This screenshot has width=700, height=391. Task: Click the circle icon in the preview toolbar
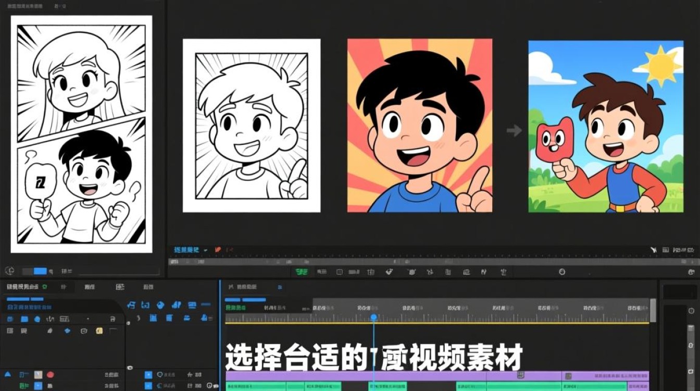562,272
